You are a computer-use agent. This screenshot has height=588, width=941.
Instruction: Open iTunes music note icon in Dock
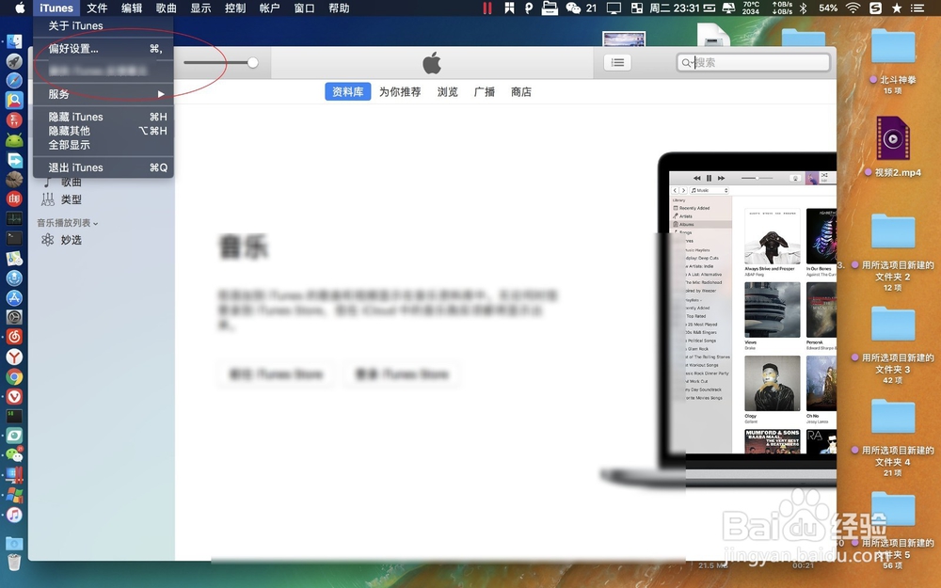point(14,515)
